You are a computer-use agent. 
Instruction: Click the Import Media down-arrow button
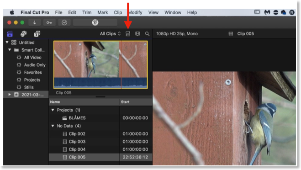[x=35, y=22]
